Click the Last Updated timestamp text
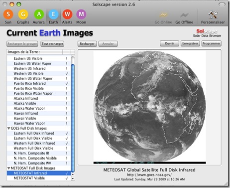 click(x=149, y=180)
